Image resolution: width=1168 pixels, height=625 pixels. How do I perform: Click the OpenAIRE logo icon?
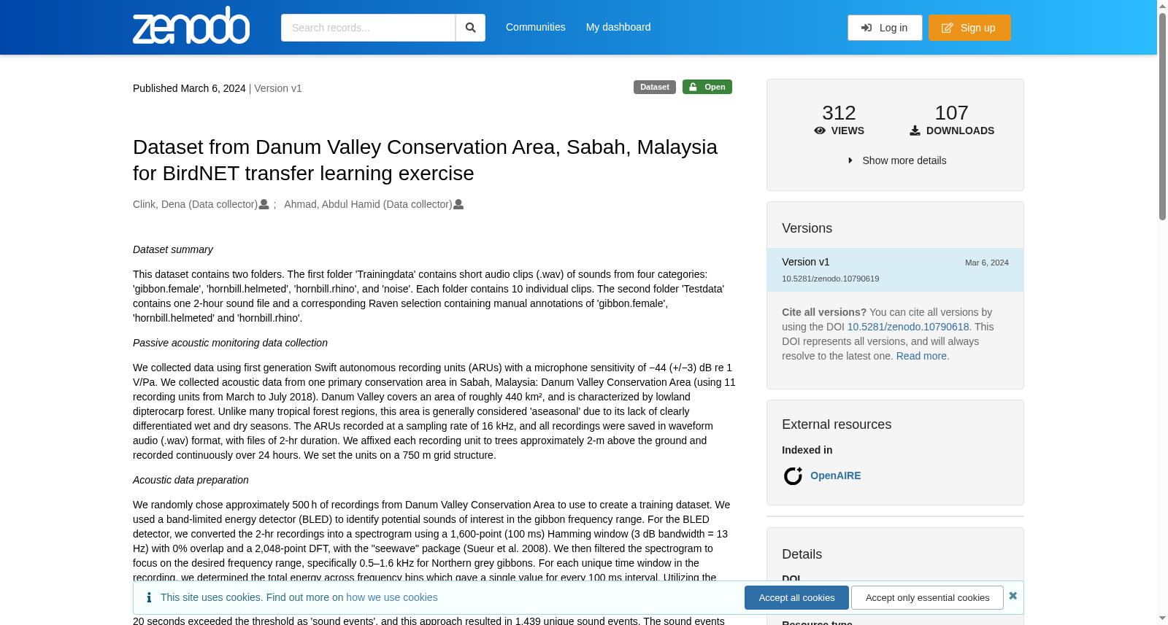(793, 476)
